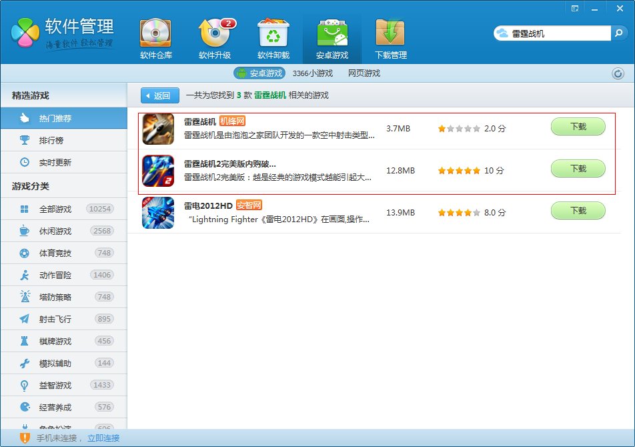Click the 返回 back button
This screenshot has width=635, height=447.
point(159,95)
